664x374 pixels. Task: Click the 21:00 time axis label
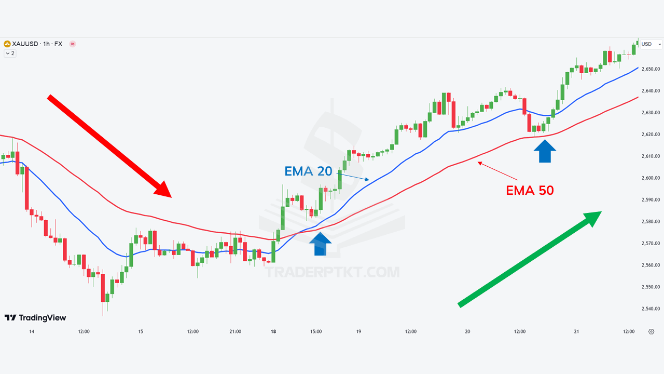click(x=236, y=331)
